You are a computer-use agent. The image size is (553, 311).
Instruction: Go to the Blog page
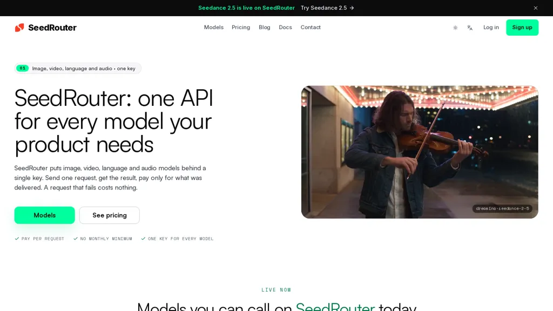pyautogui.click(x=265, y=27)
